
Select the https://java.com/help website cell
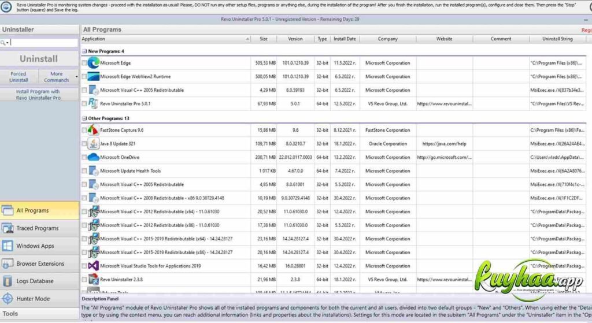(445, 144)
